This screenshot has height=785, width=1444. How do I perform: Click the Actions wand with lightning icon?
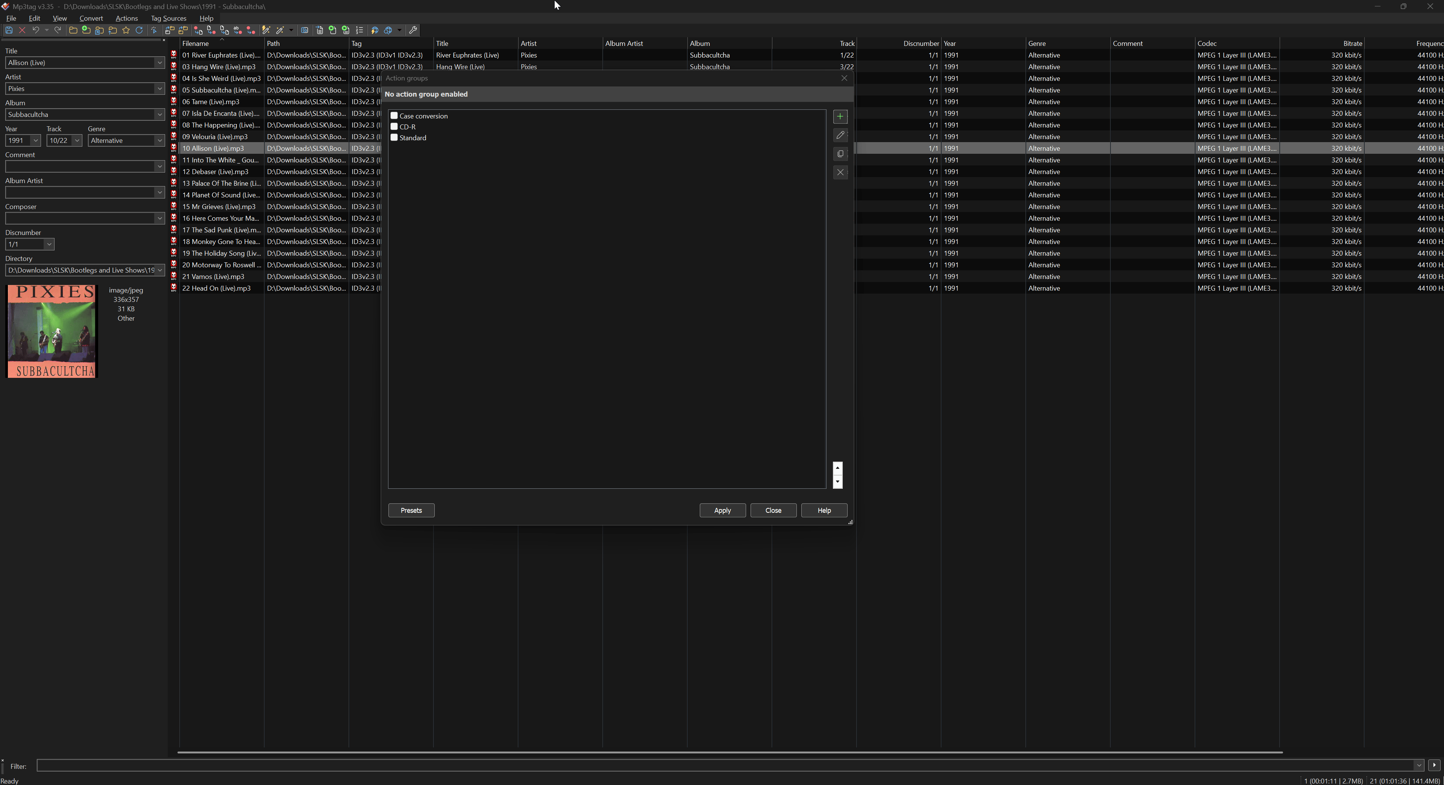(266, 30)
